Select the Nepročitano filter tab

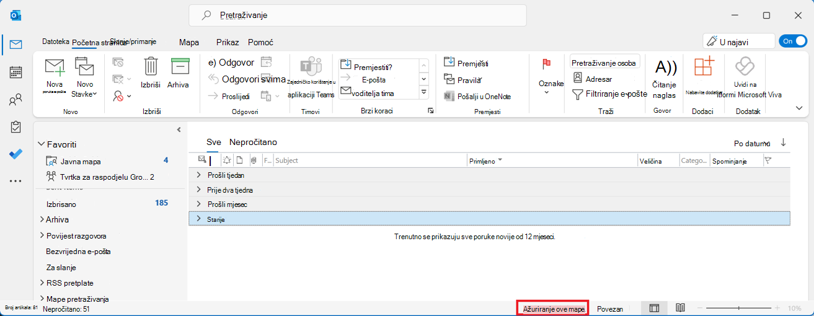point(253,142)
